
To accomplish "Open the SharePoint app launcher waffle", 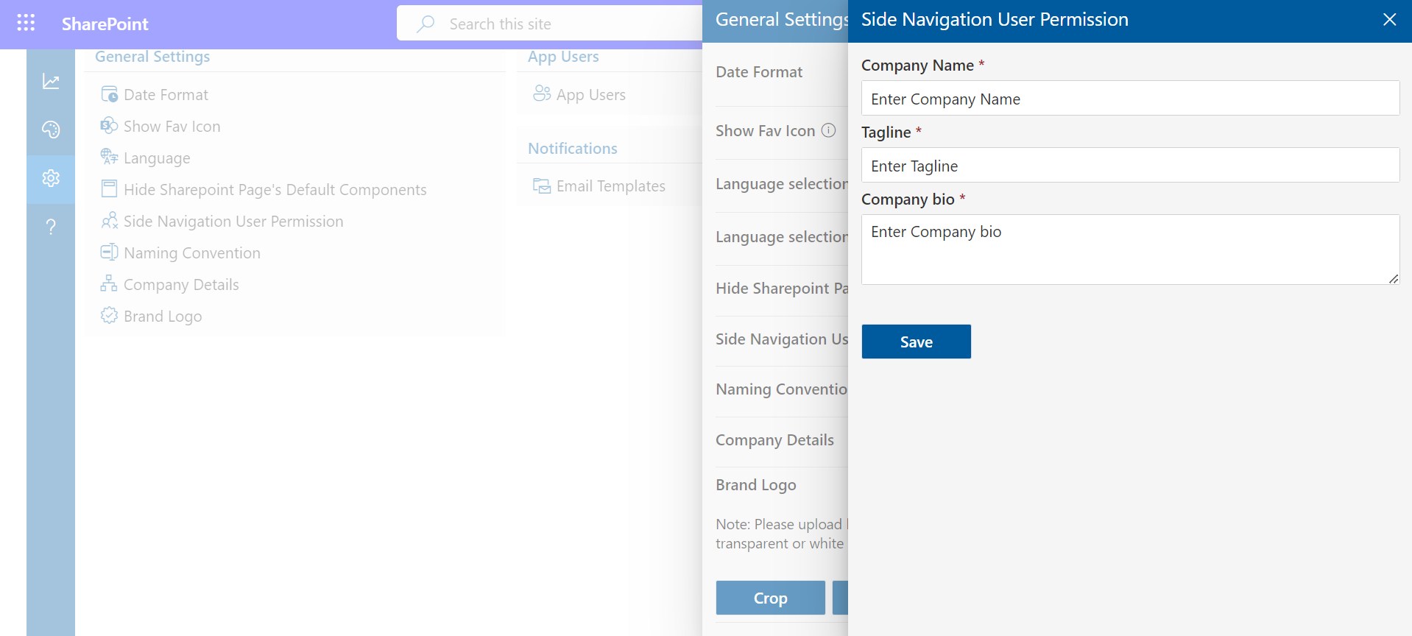I will tap(26, 23).
